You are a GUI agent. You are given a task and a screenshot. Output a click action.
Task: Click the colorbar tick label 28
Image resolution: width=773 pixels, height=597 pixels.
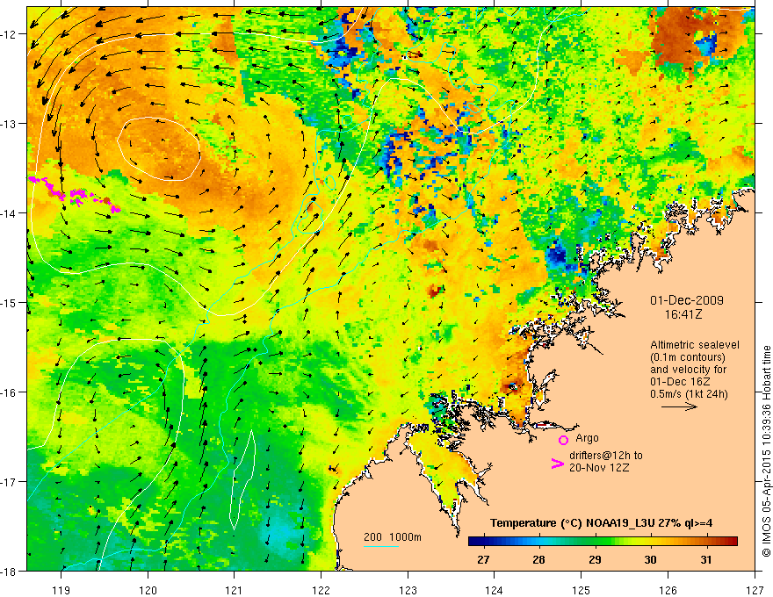[x=538, y=559]
